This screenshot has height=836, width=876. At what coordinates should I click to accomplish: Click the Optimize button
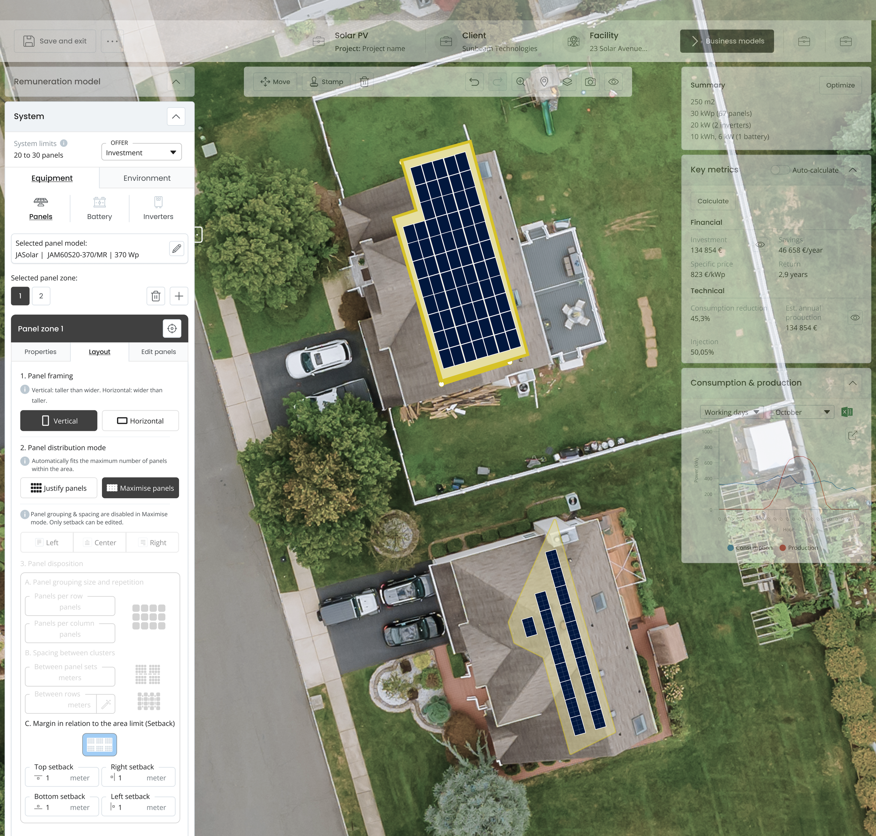840,85
